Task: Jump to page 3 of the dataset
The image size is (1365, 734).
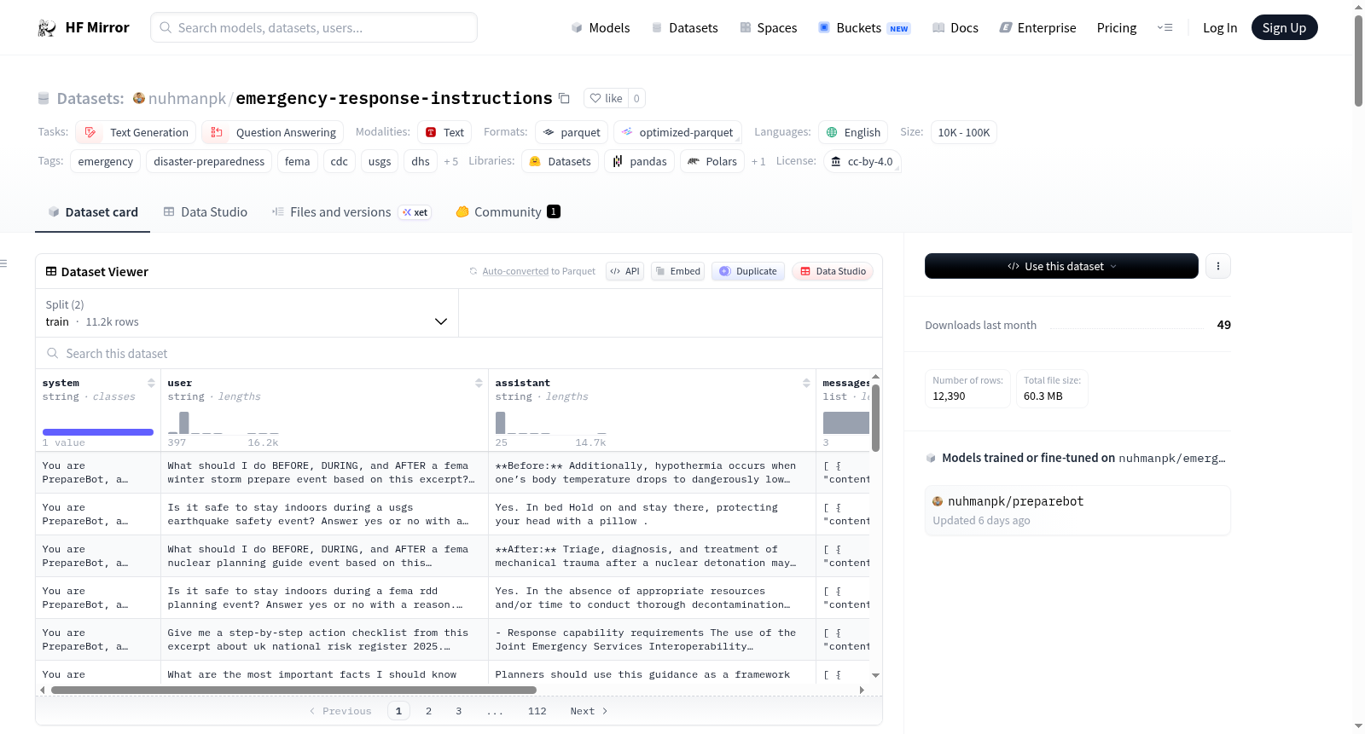Action: (458, 711)
